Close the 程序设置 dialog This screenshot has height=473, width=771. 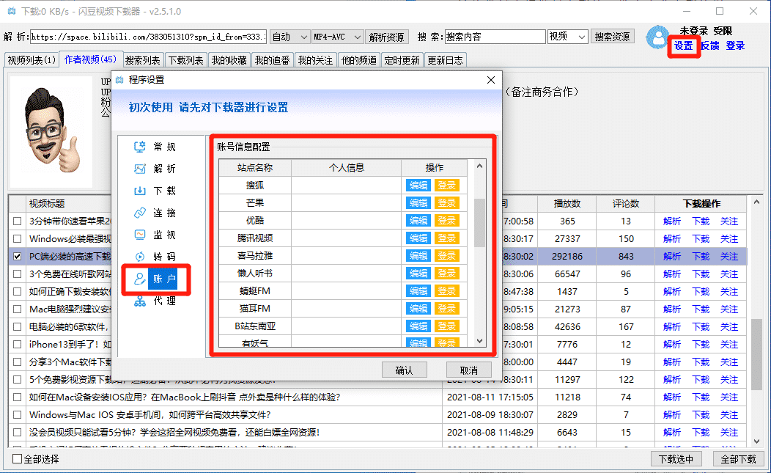[491, 80]
